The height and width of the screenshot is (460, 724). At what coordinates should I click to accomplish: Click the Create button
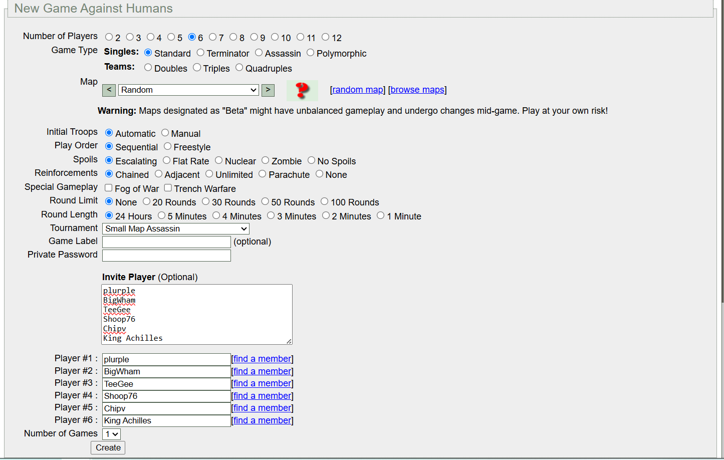(108, 448)
